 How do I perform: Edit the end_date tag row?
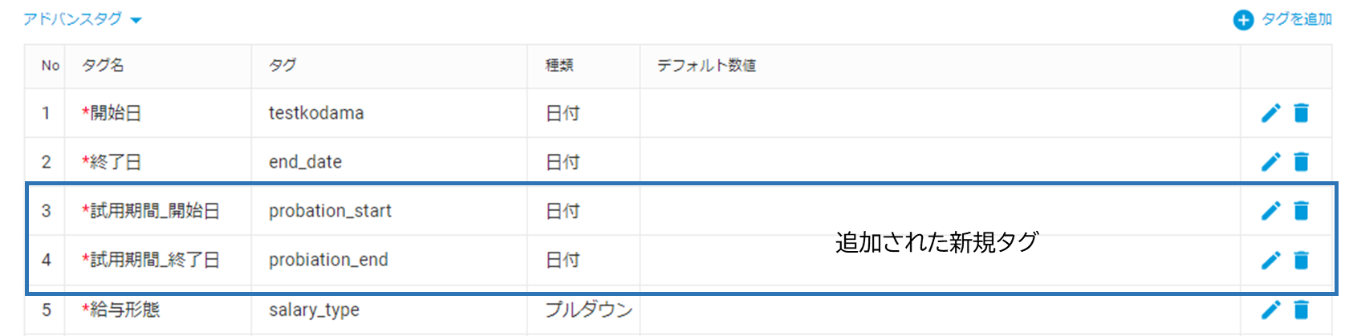pos(1270,162)
